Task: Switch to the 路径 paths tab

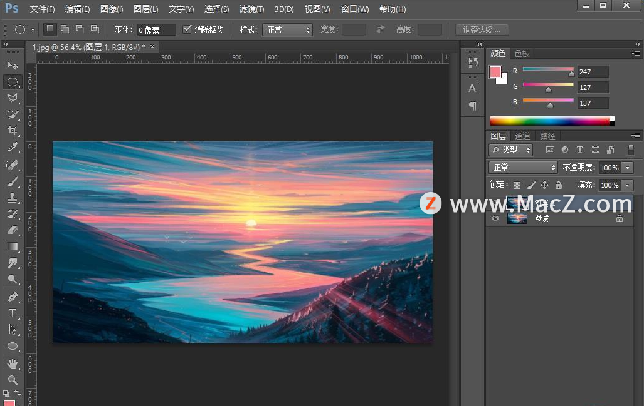Action: point(547,136)
